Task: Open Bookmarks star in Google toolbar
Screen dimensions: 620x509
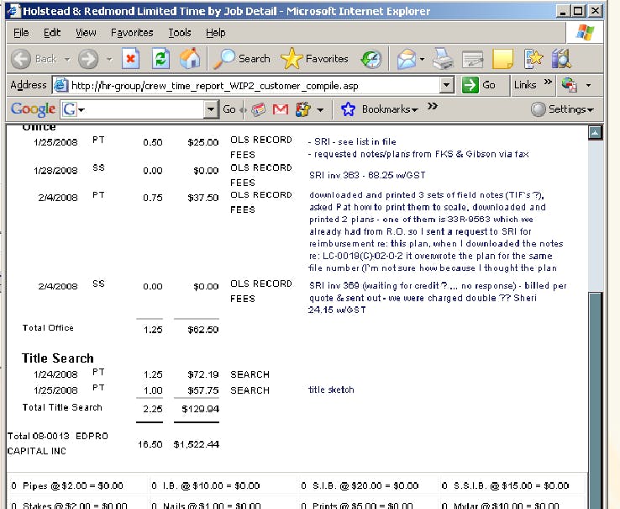Action: coord(348,109)
